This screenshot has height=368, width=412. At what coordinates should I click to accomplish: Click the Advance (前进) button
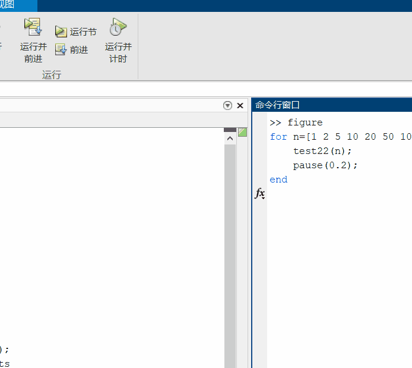tap(71, 49)
